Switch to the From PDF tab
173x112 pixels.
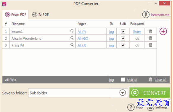click(15, 14)
